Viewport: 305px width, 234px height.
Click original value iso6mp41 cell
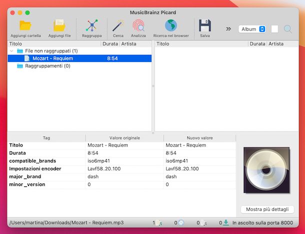pyautogui.click(x=124, y=161)
